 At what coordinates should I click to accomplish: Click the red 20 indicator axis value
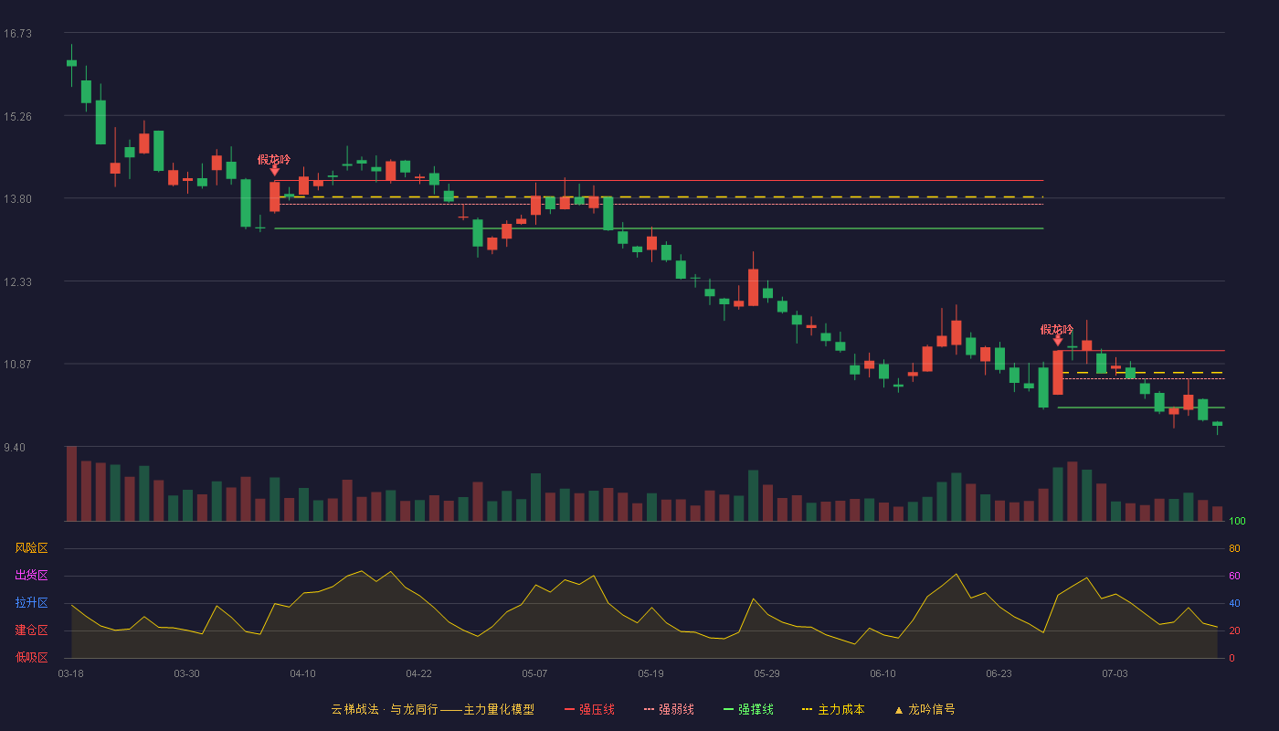(1234, 630)
